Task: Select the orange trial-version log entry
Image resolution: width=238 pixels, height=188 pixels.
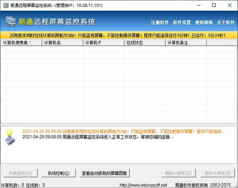Action: (x=123, y=131)
